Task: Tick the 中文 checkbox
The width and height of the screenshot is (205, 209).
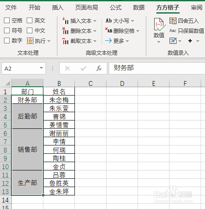Action: point(29,31)
